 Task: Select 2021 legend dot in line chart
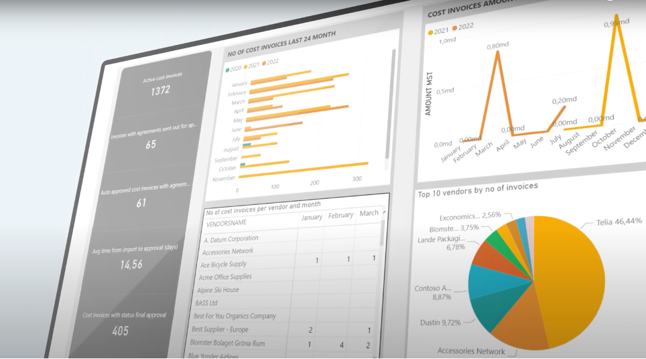tap(431, 31)
